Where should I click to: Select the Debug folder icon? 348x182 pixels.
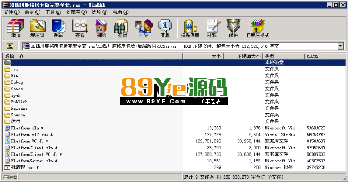pos(7,82)
